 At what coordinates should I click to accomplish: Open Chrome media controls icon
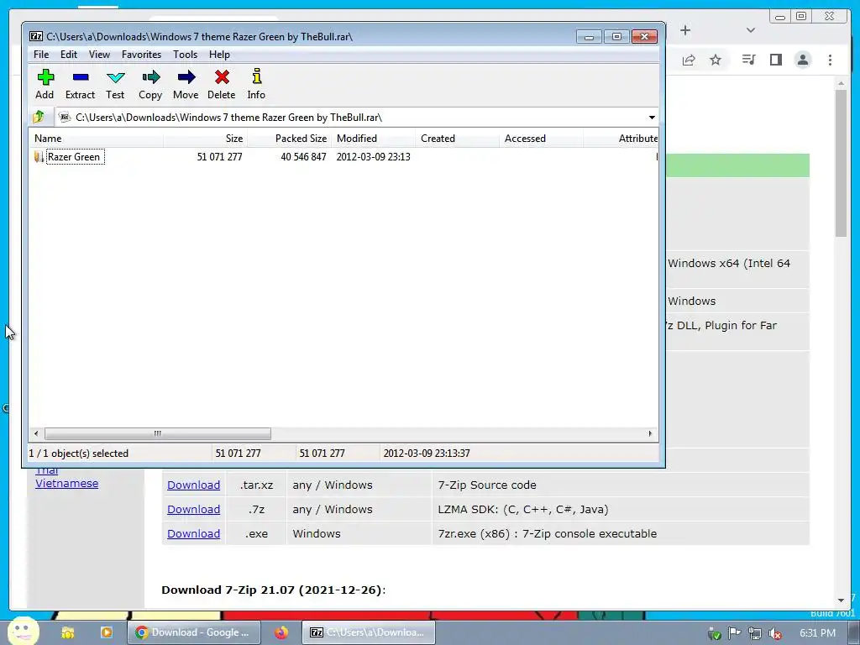(748, 60)
